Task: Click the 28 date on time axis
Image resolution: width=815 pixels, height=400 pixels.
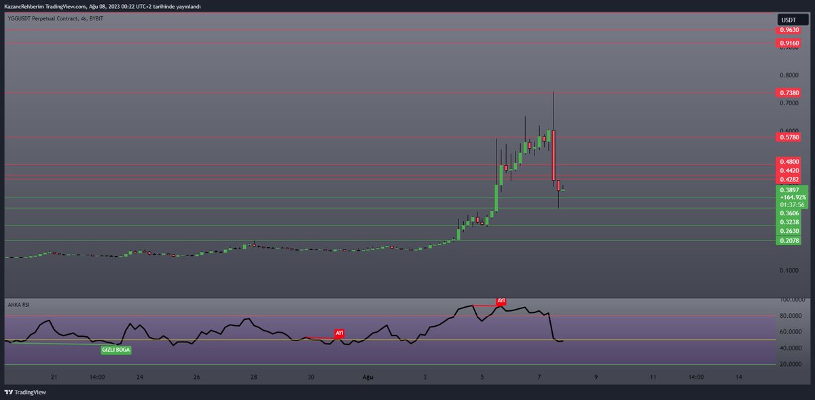Action: (x=253, y=377)
